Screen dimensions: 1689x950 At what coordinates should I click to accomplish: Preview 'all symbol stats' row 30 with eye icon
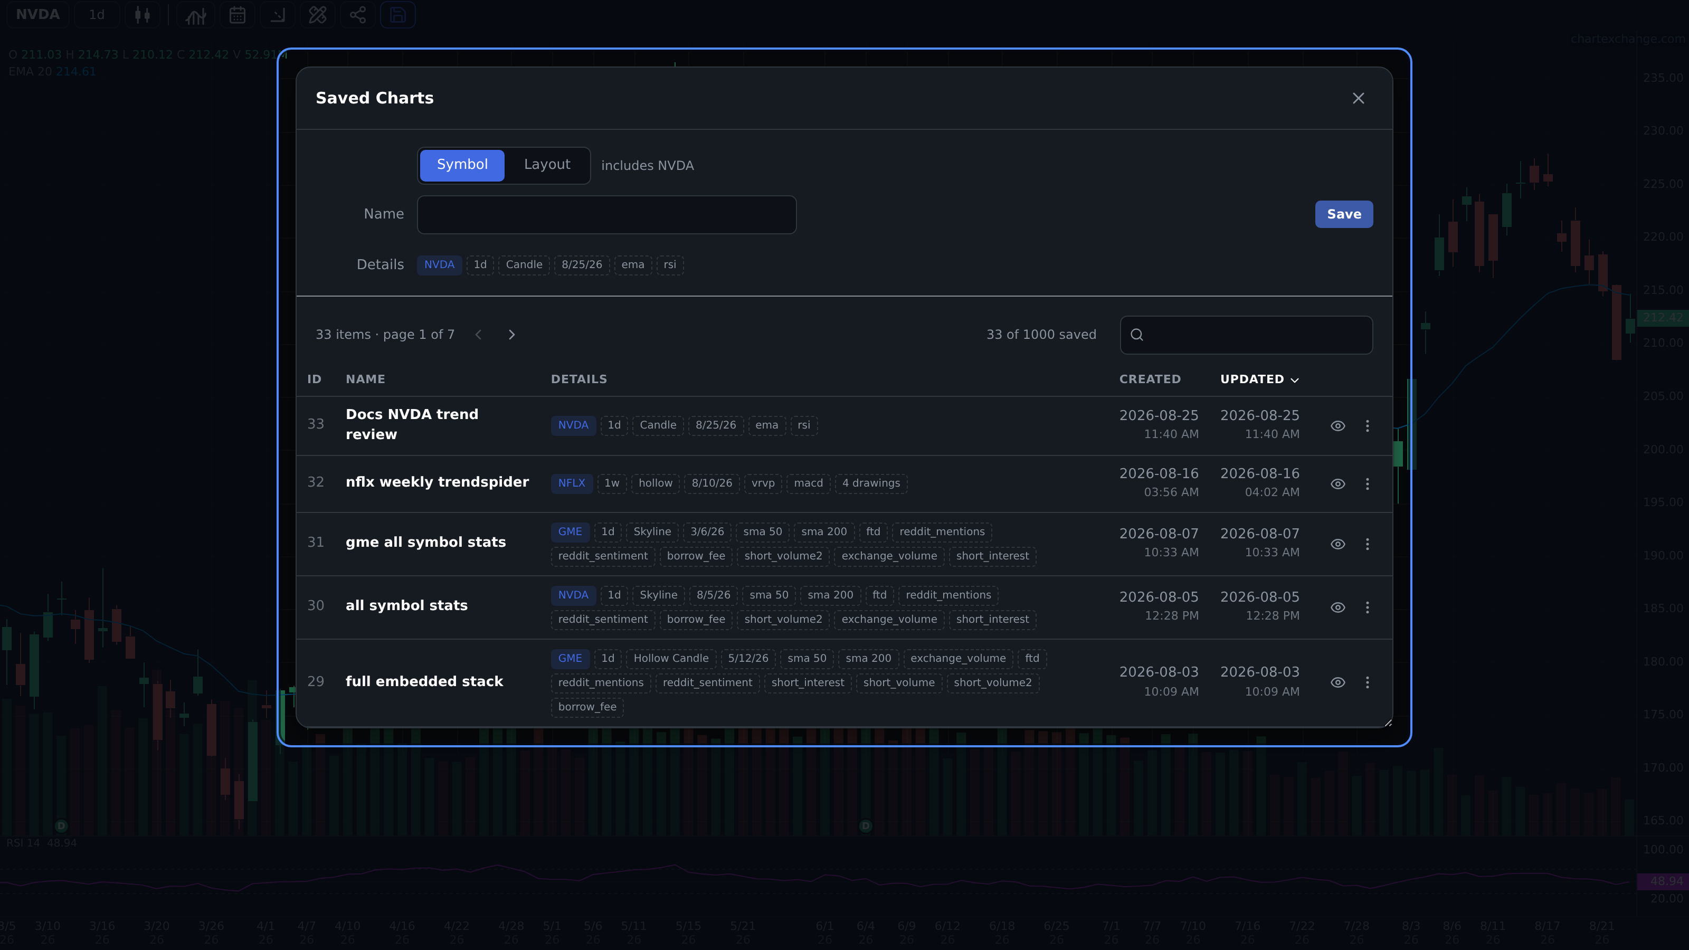coord(1337,608)
